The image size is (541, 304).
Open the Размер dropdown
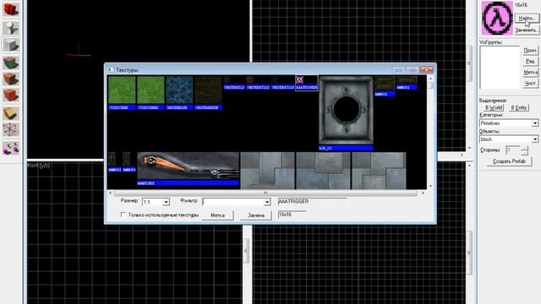(x=156, y=202)
